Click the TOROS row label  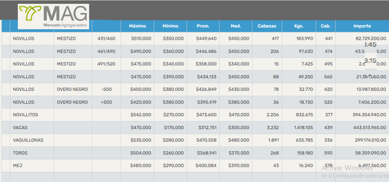20,153
